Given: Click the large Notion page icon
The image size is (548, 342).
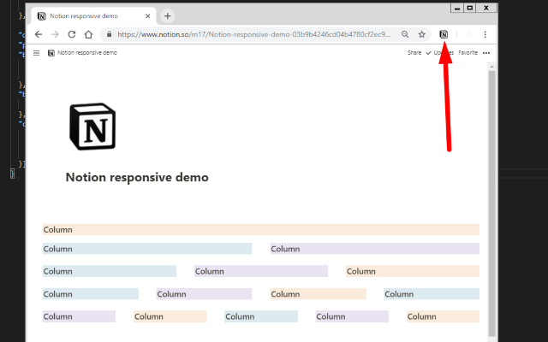Looking at the screenshot, I should pos(92,127).
